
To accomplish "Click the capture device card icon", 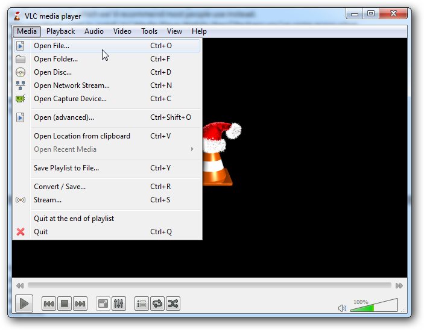I will click(21, 99).
